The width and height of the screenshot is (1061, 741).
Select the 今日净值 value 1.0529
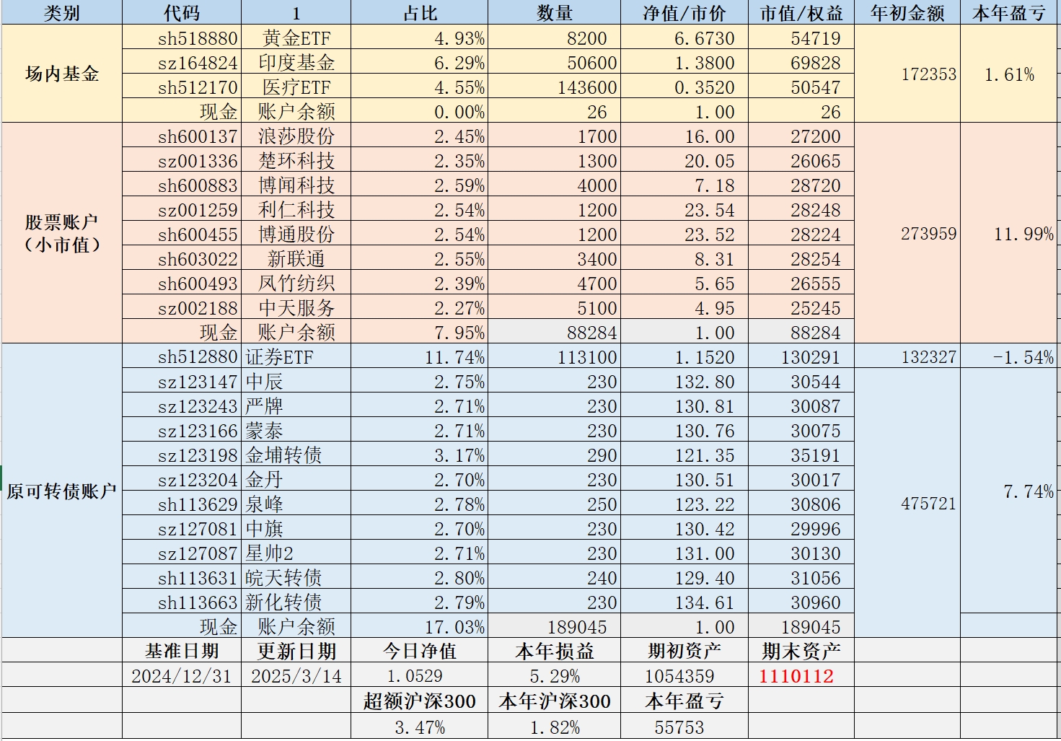(x=420, y=676)
